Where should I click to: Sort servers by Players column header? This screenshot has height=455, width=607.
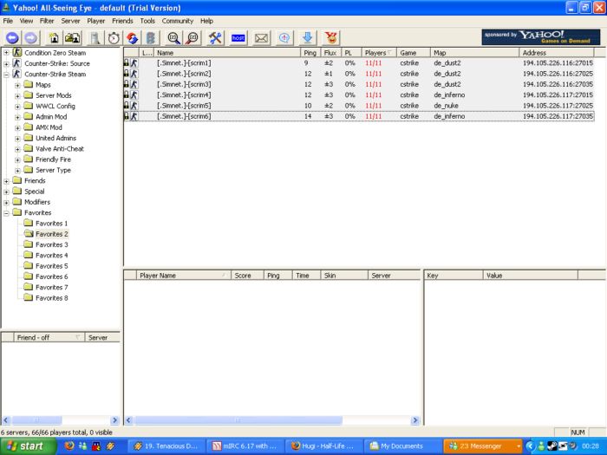point(379,53)
